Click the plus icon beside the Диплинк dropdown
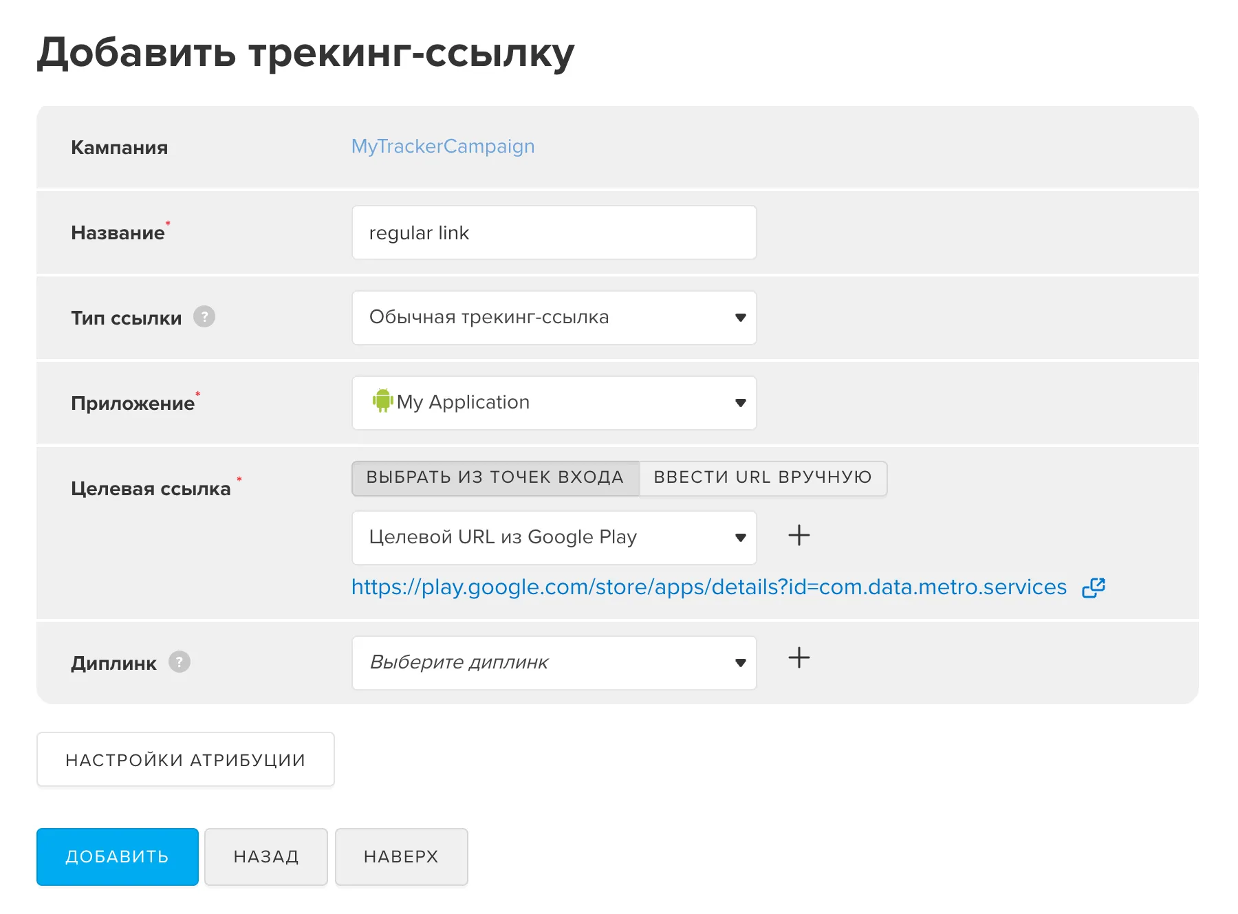 (799, 657)
